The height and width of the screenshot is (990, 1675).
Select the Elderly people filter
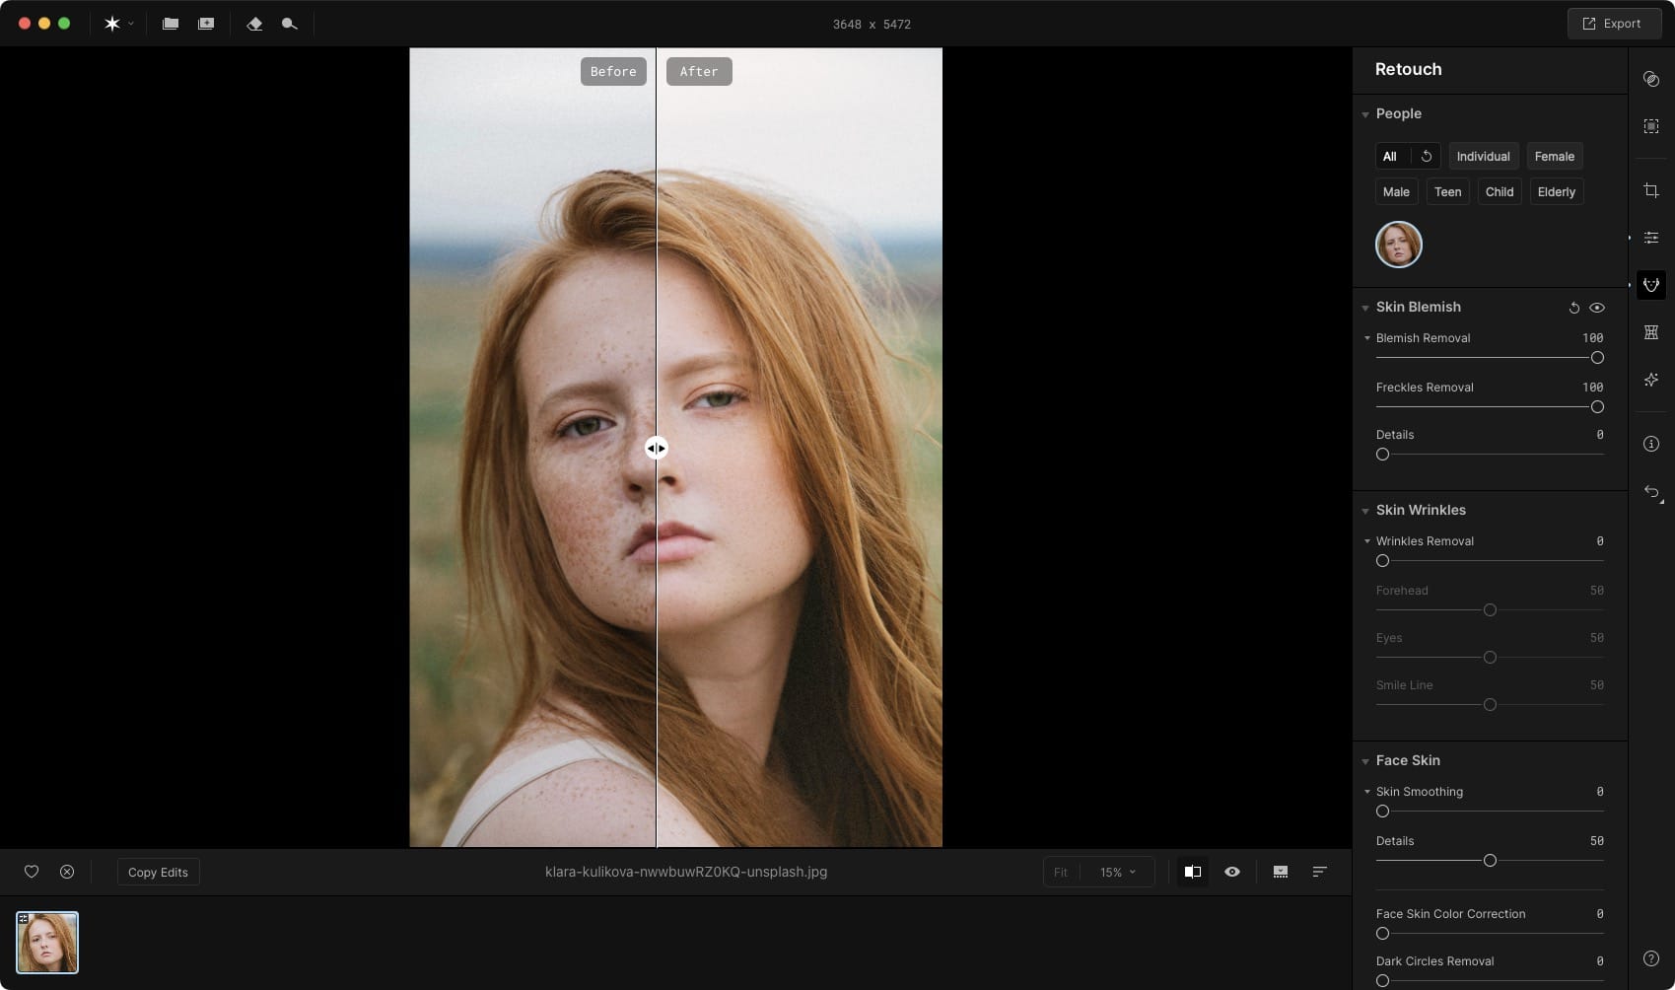tap(1556, 192)
